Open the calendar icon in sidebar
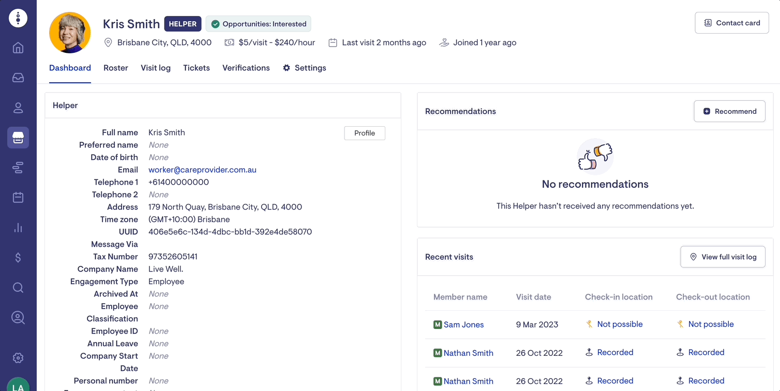The height and width of the screenshot is (391, 780). (18, 198)
